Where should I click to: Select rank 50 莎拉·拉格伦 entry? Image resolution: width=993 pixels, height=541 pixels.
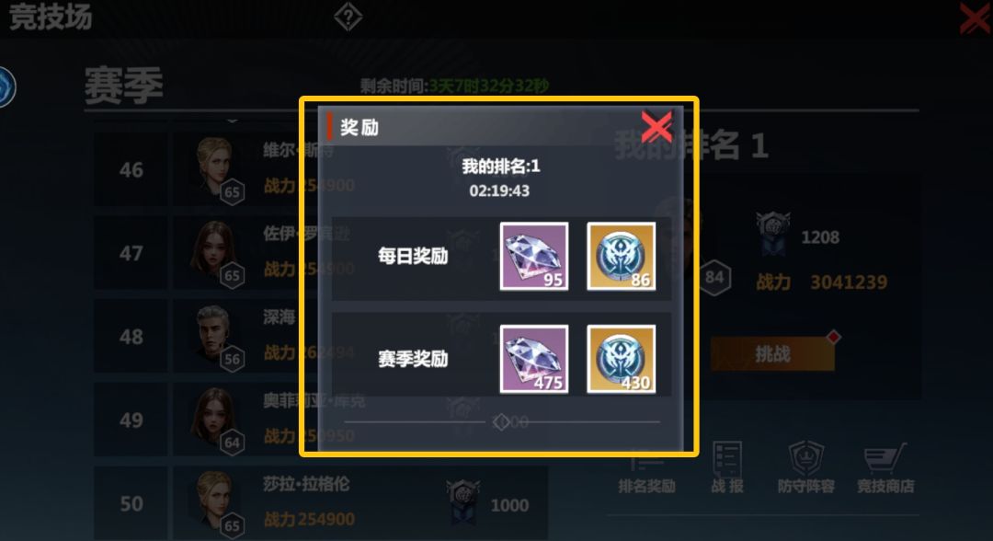pos(321,503)
